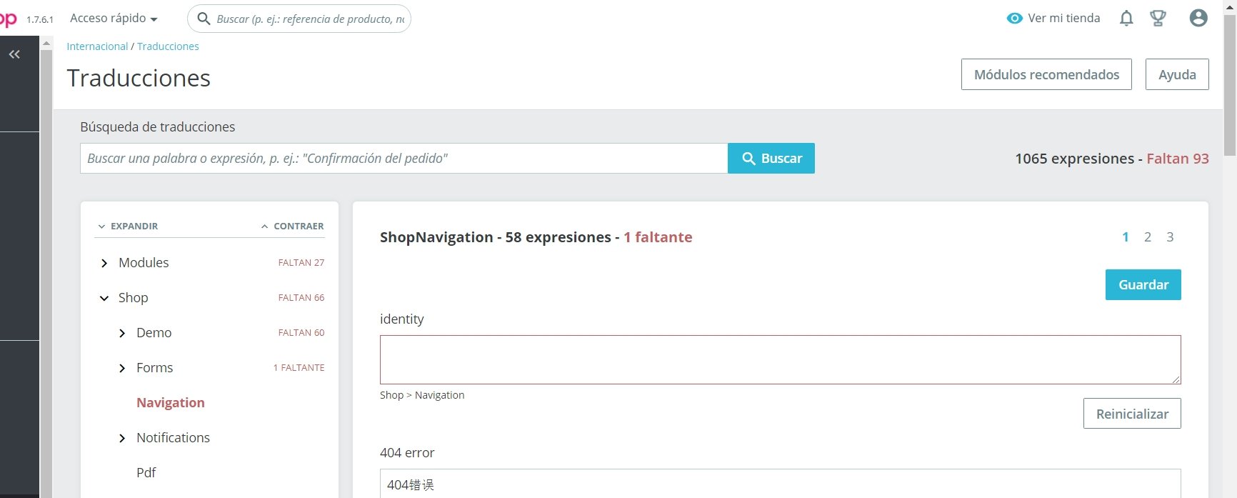Open the user profile avatar
The height and width of the screenshot is (498, 1237).
click(x=1198, y=19)
